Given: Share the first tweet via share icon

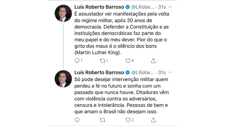Looking at the screenshot, I should tap(154, 61).
